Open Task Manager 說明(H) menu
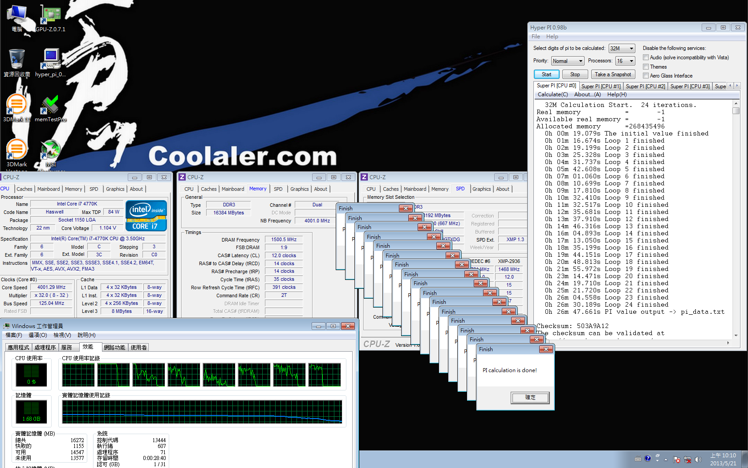 (x=86, y=335)
